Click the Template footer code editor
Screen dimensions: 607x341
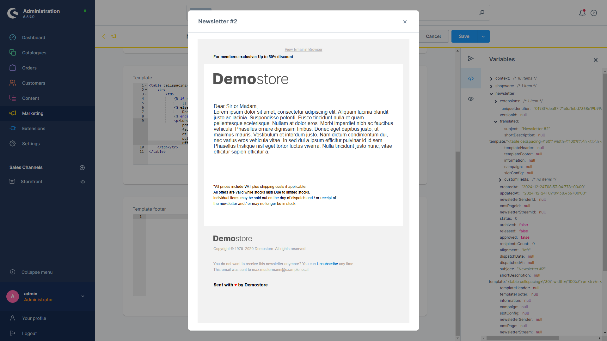161,255
